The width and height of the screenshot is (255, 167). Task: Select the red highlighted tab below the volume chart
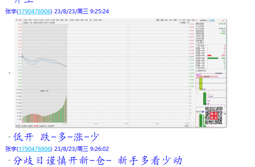pos(36,126)
